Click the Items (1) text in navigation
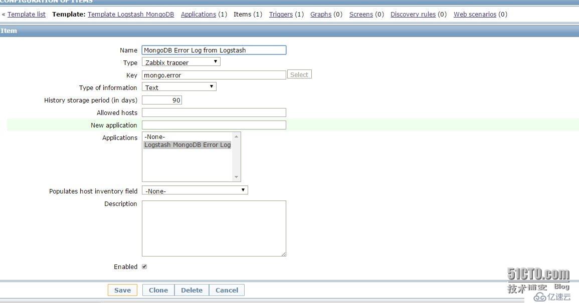 248,14
